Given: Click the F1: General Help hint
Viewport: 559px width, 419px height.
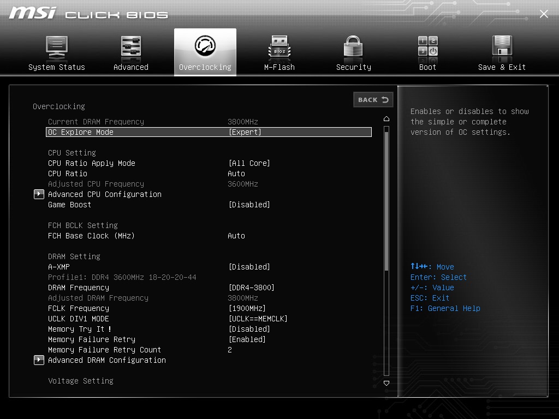Looking at the screenshot, I should tap(445, 308).
